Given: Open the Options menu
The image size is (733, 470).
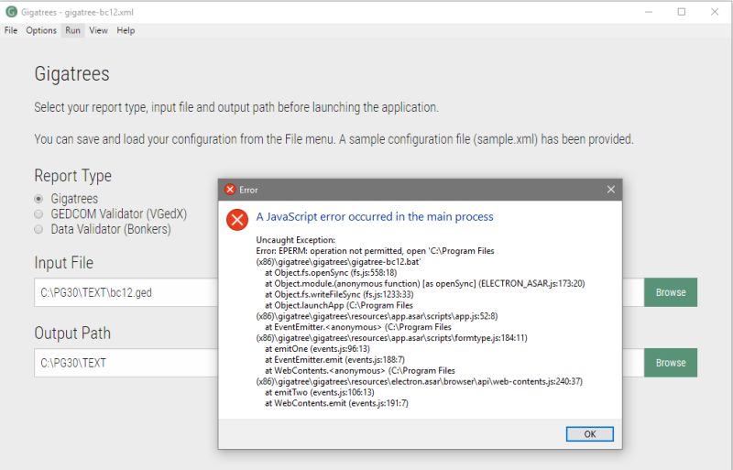Looking at the screenshot, I should click(x=41, y=30).
